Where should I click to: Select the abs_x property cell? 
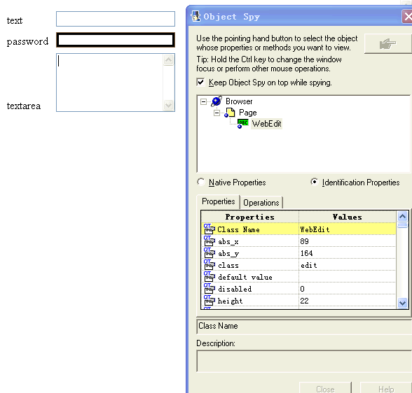(x=250, y=241)
